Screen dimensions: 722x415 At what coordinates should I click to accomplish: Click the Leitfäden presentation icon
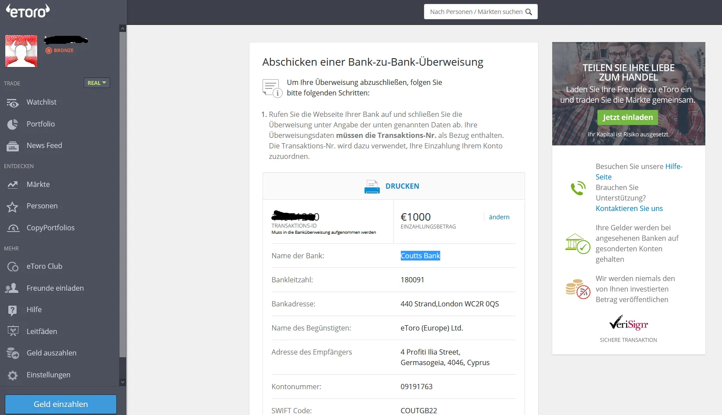coord(13,331)
